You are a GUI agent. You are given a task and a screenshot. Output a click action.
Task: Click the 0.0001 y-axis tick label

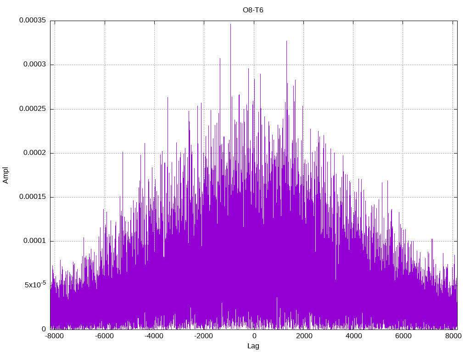click(35, 241)
